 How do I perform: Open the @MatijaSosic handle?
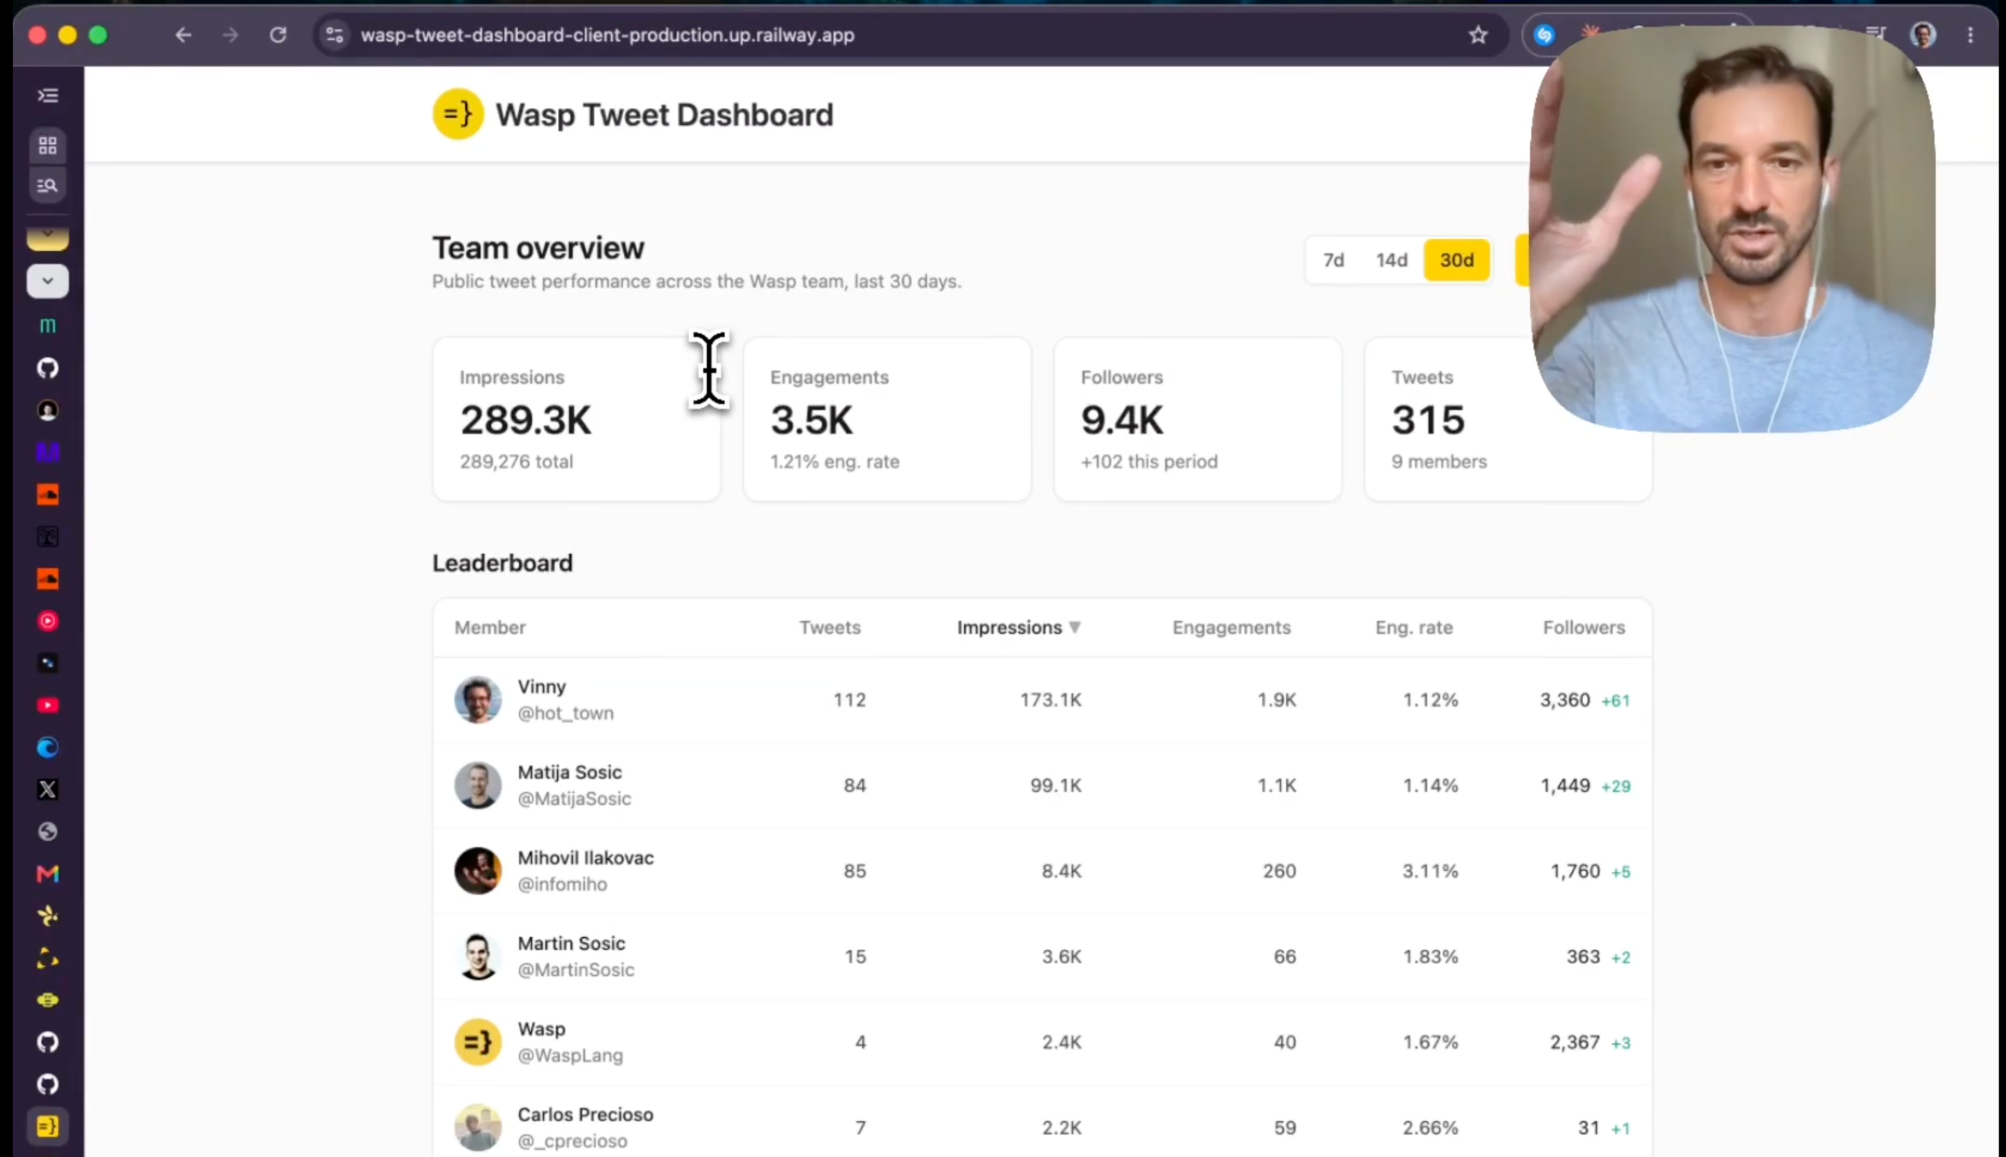(x=574, y=799)
